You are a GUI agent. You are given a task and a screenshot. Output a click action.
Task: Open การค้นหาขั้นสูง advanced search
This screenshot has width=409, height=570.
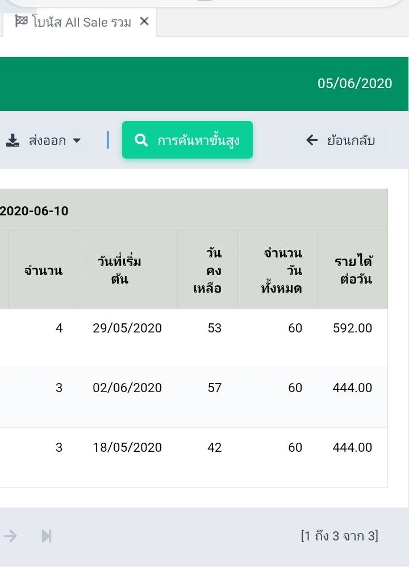187,140
